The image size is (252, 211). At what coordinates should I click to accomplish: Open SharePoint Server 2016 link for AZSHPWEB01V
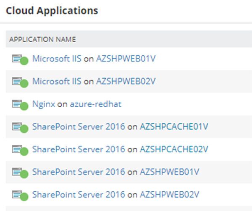79,172
